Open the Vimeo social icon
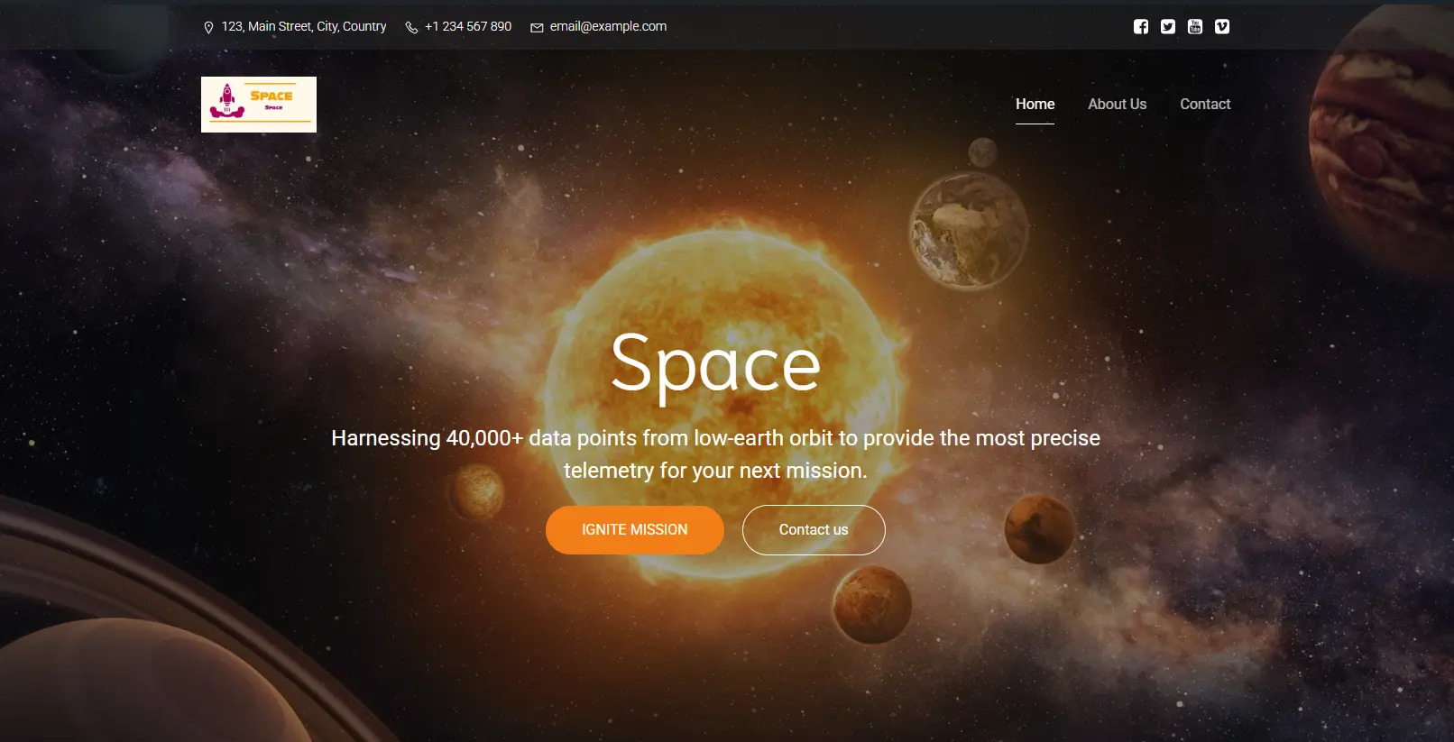This screenshot has height=742, width=1454. click(1222, 26)
